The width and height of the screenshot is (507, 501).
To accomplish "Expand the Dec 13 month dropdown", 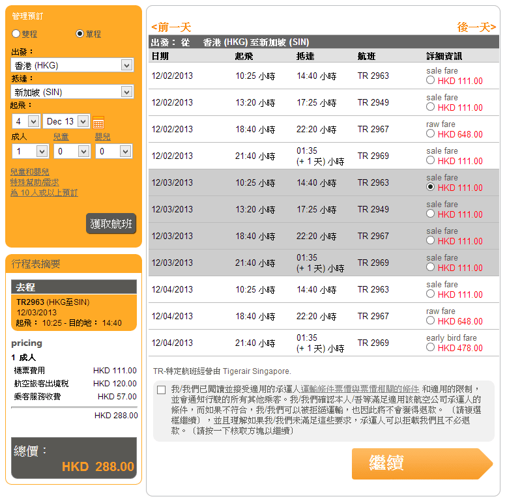I will [x=66, y=121].
